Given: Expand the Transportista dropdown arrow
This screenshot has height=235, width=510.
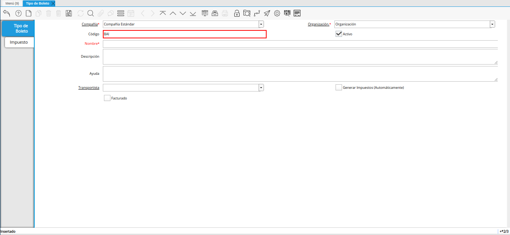Looking at the screenshot, I should 261,88.
